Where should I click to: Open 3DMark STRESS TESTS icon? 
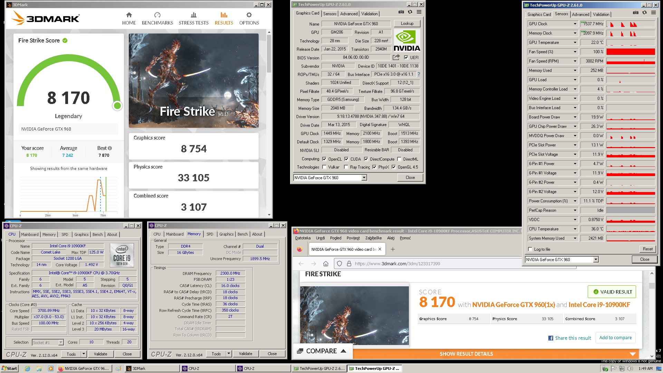193,15
